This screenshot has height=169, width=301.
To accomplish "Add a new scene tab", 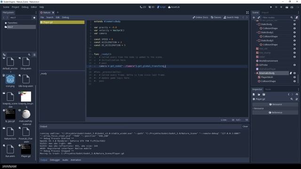I will [57, 13].
